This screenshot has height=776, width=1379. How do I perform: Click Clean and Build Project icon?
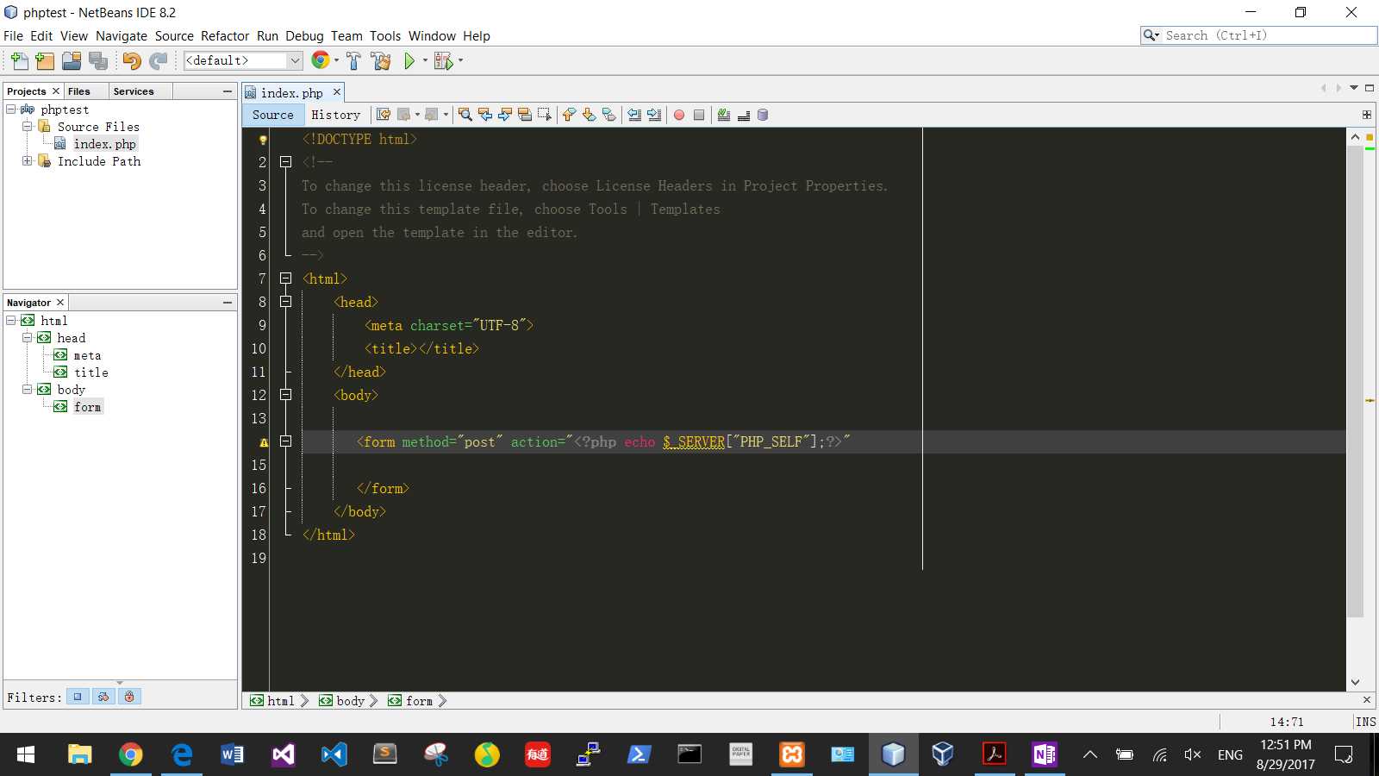(x=380, y=60)
